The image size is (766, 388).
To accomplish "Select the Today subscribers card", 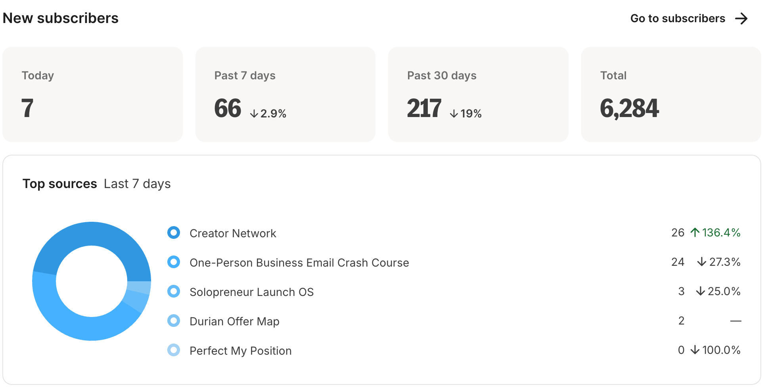I will 92,94.
